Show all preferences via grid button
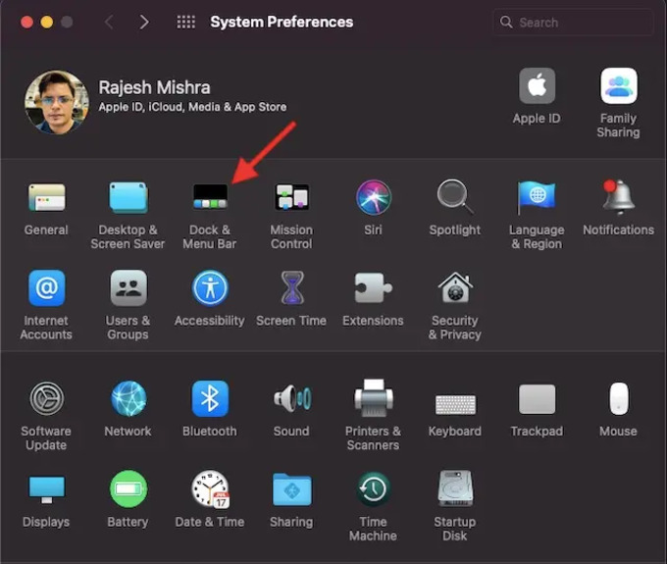This screenshot has height=564, width=667. pos(186,22)
